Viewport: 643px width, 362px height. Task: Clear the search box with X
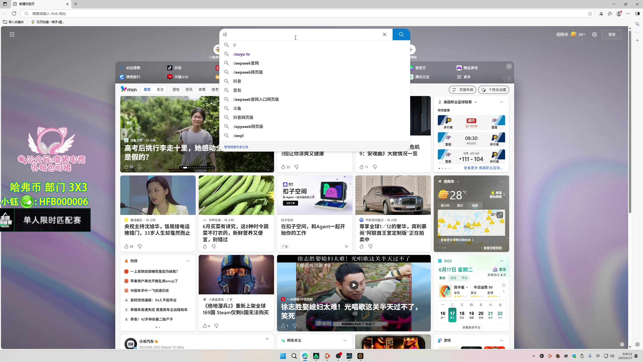pos(385,34)
